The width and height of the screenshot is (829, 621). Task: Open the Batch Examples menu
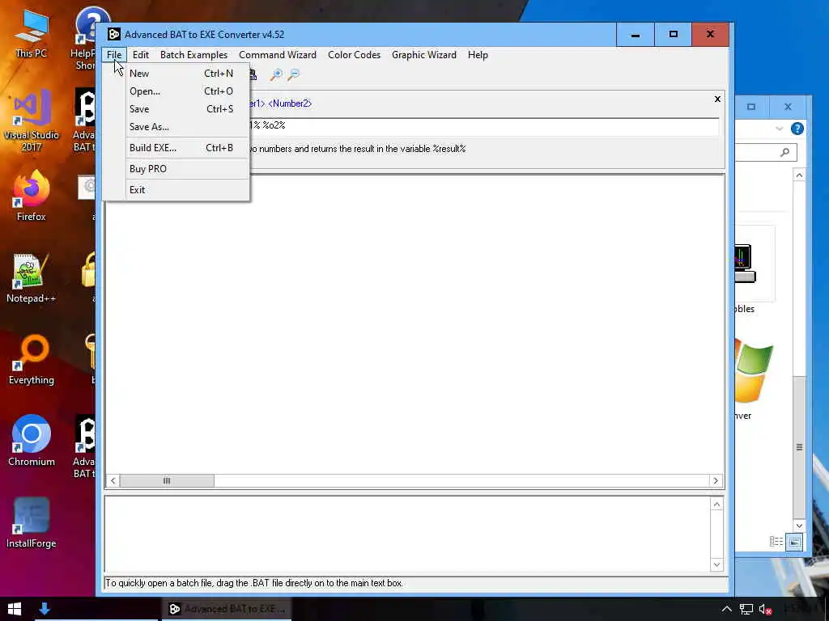tap(193, 55)
